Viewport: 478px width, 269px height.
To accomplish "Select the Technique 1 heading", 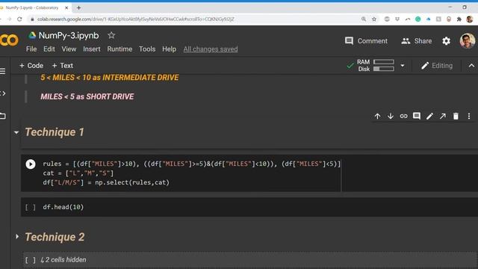I will click(x=55, y=132).
